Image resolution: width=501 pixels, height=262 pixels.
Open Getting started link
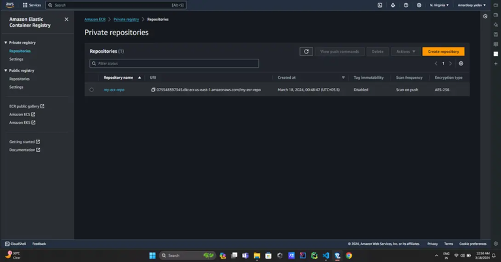click(x=24, y=141)
